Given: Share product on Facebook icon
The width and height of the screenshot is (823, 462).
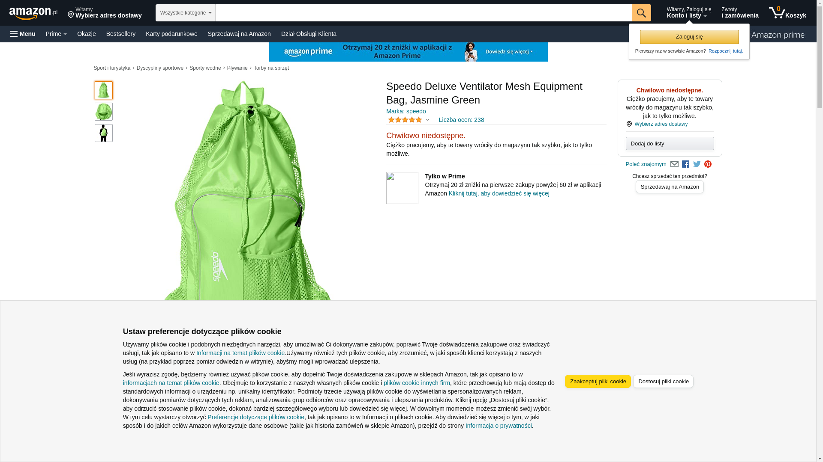Looking at the screenshot, I should (685, 164).
